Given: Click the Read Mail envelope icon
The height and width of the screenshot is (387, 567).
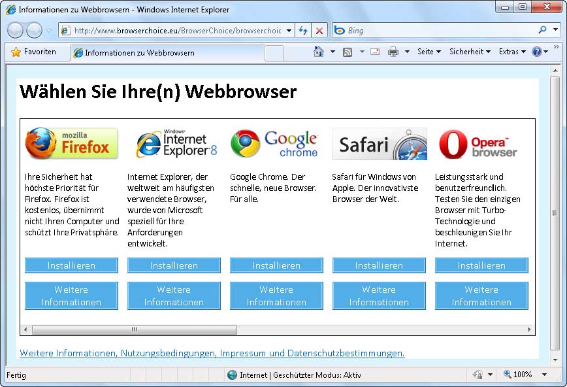Looking at the screenshot, I should point(375,52).
